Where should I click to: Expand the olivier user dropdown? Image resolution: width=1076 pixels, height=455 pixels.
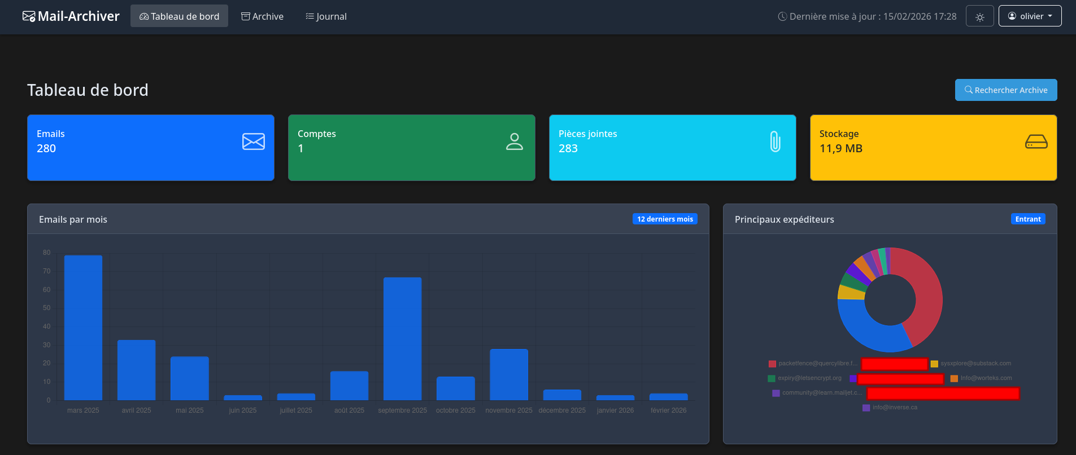(1030, 16)
